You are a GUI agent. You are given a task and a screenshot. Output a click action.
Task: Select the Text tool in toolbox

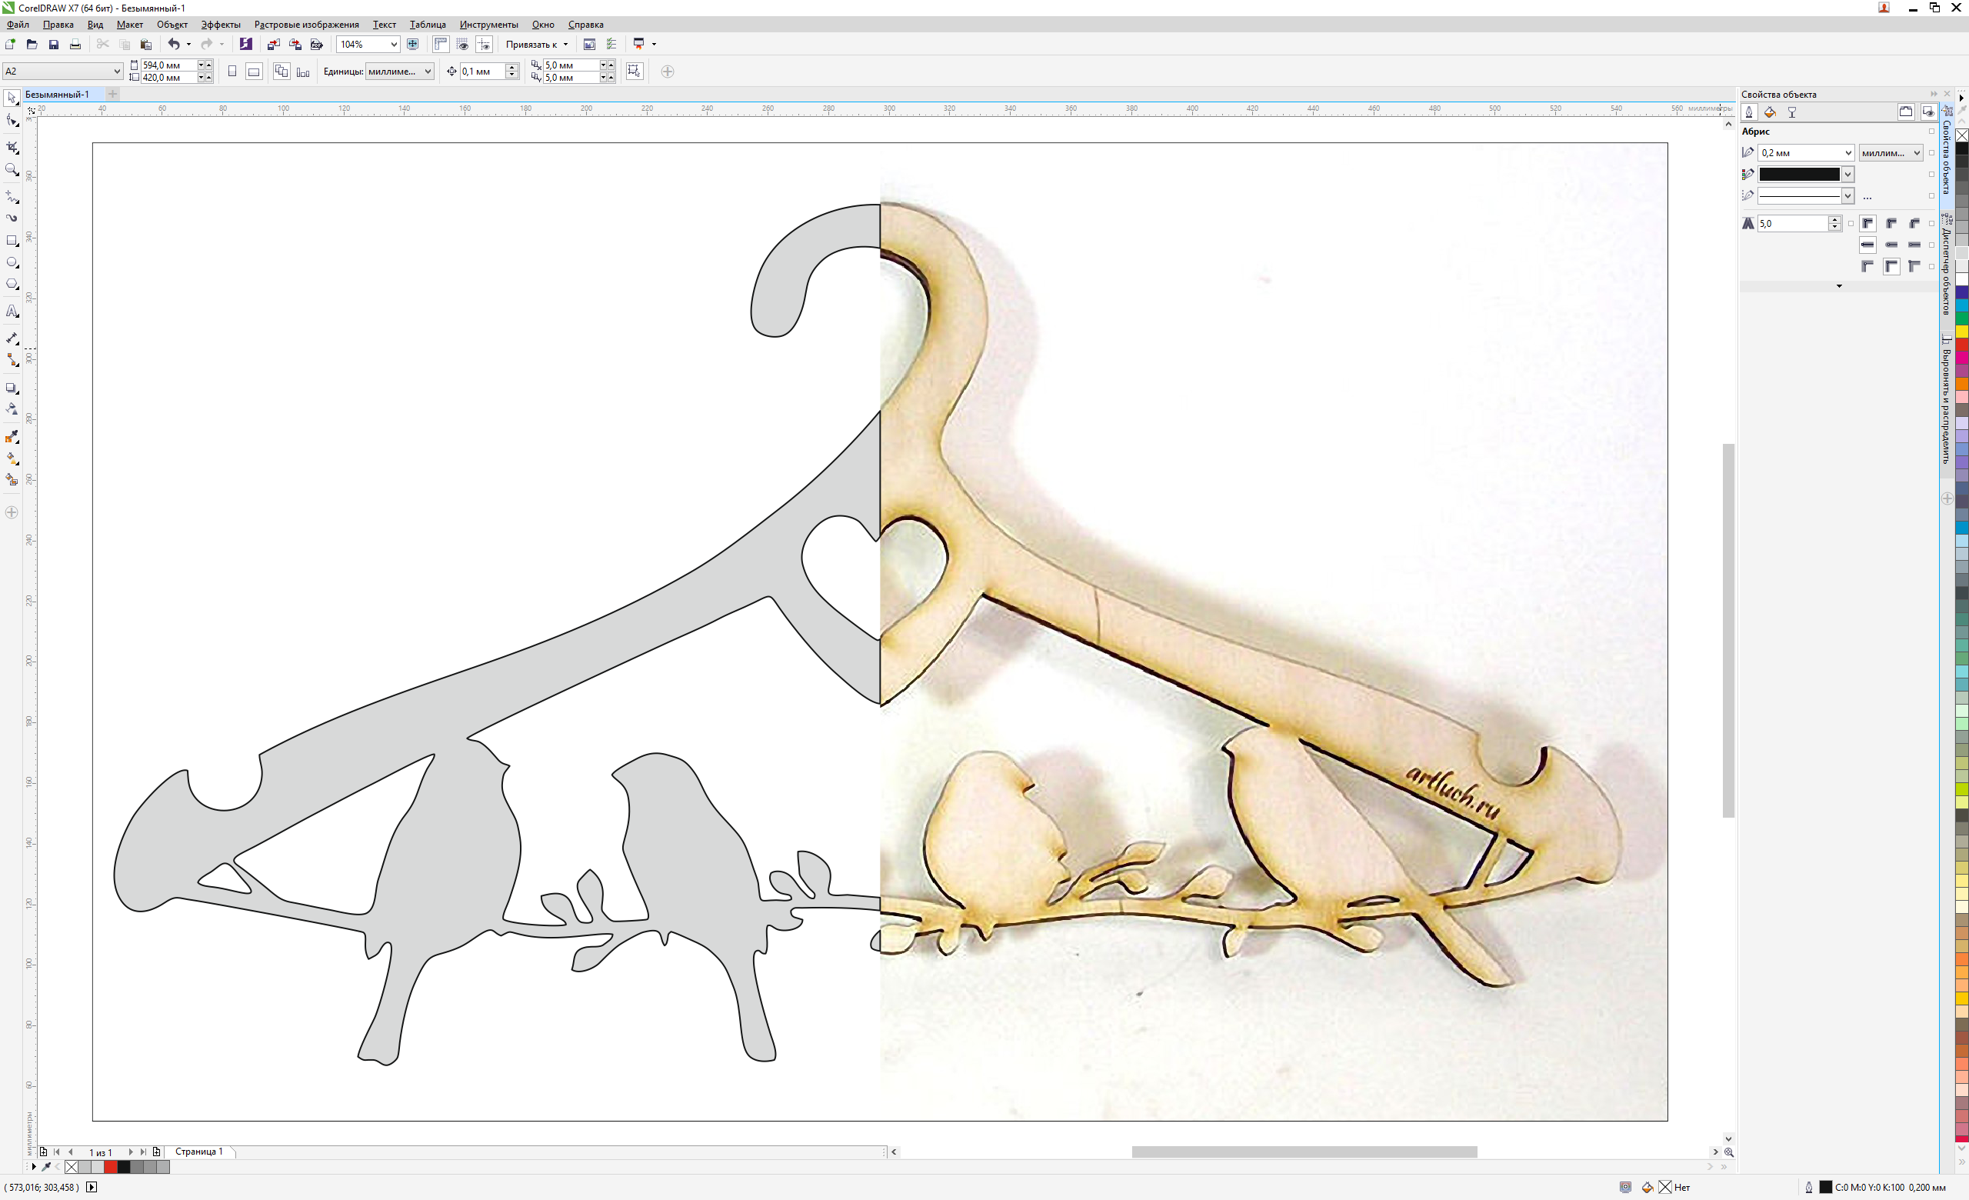(x=12, y=312)
